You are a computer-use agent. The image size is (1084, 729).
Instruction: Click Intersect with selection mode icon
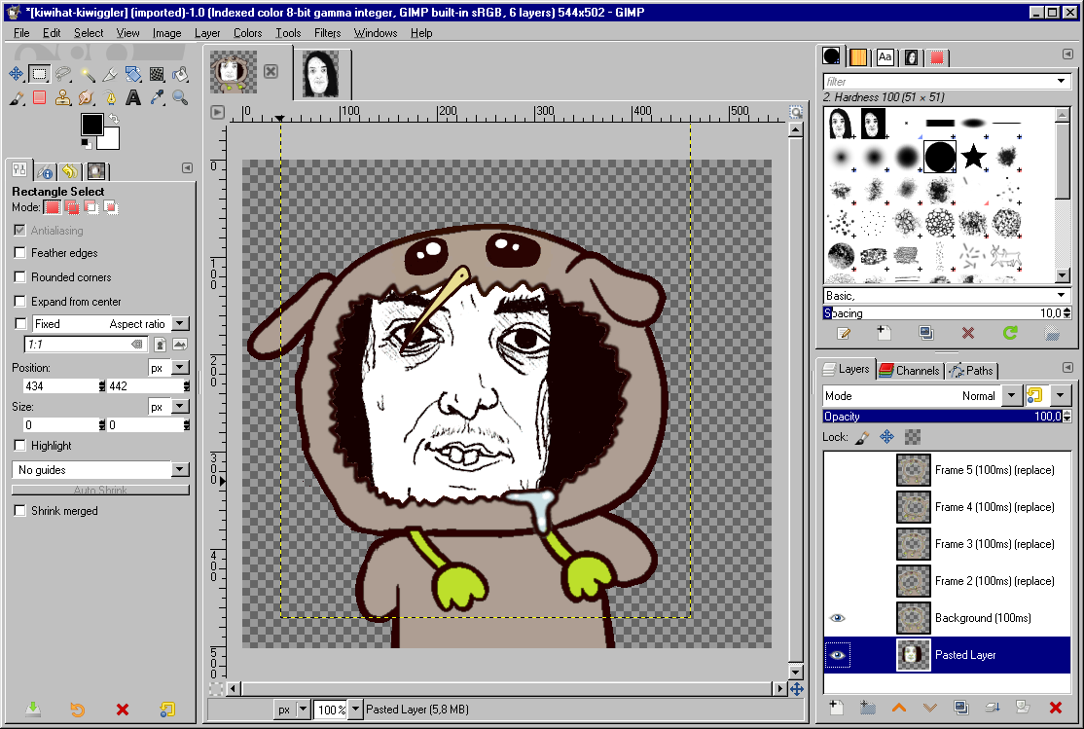[110, 206]
